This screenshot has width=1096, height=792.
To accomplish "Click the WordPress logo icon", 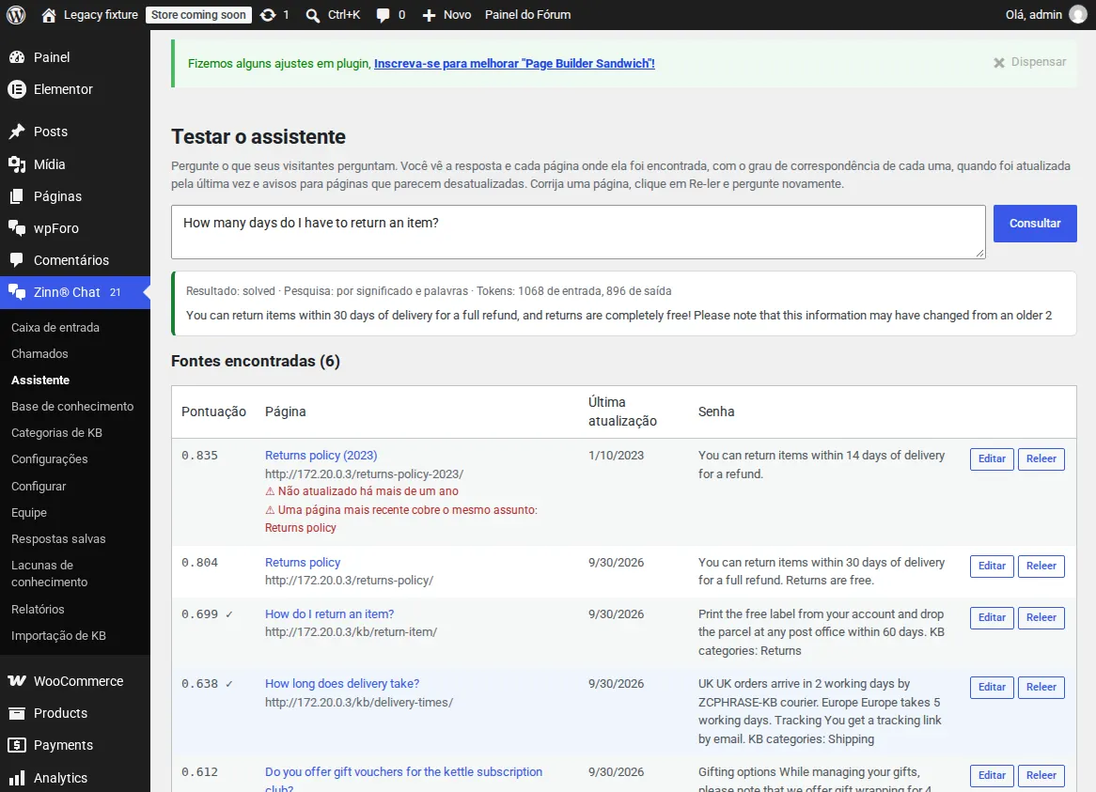I will point(16,15).
